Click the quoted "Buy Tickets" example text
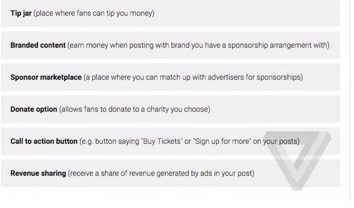354x208 pixels. pos(162,141)
